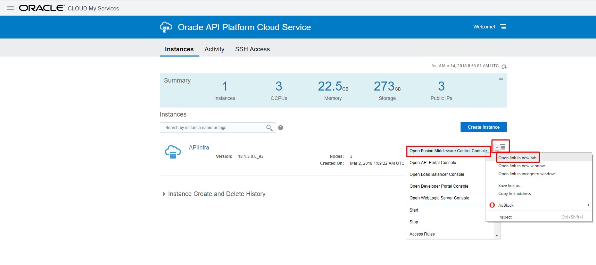Image resolution: width=596 pixels, height=265 pixels.
Task: Switch to the SSH Access tab
Action: [252, 49]
